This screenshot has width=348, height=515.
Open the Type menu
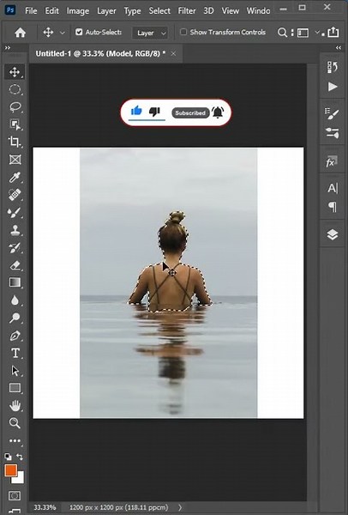pos(132,11)
